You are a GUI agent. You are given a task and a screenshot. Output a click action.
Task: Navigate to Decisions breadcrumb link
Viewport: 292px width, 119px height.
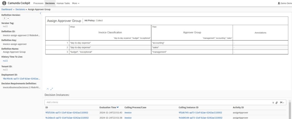click(20, 9)
